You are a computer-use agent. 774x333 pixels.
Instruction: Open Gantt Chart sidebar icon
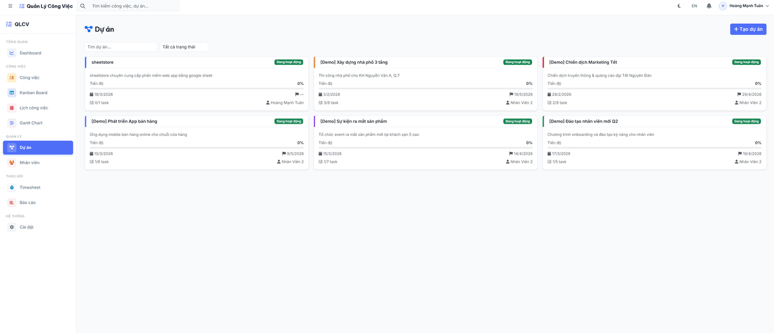[12, 123]
